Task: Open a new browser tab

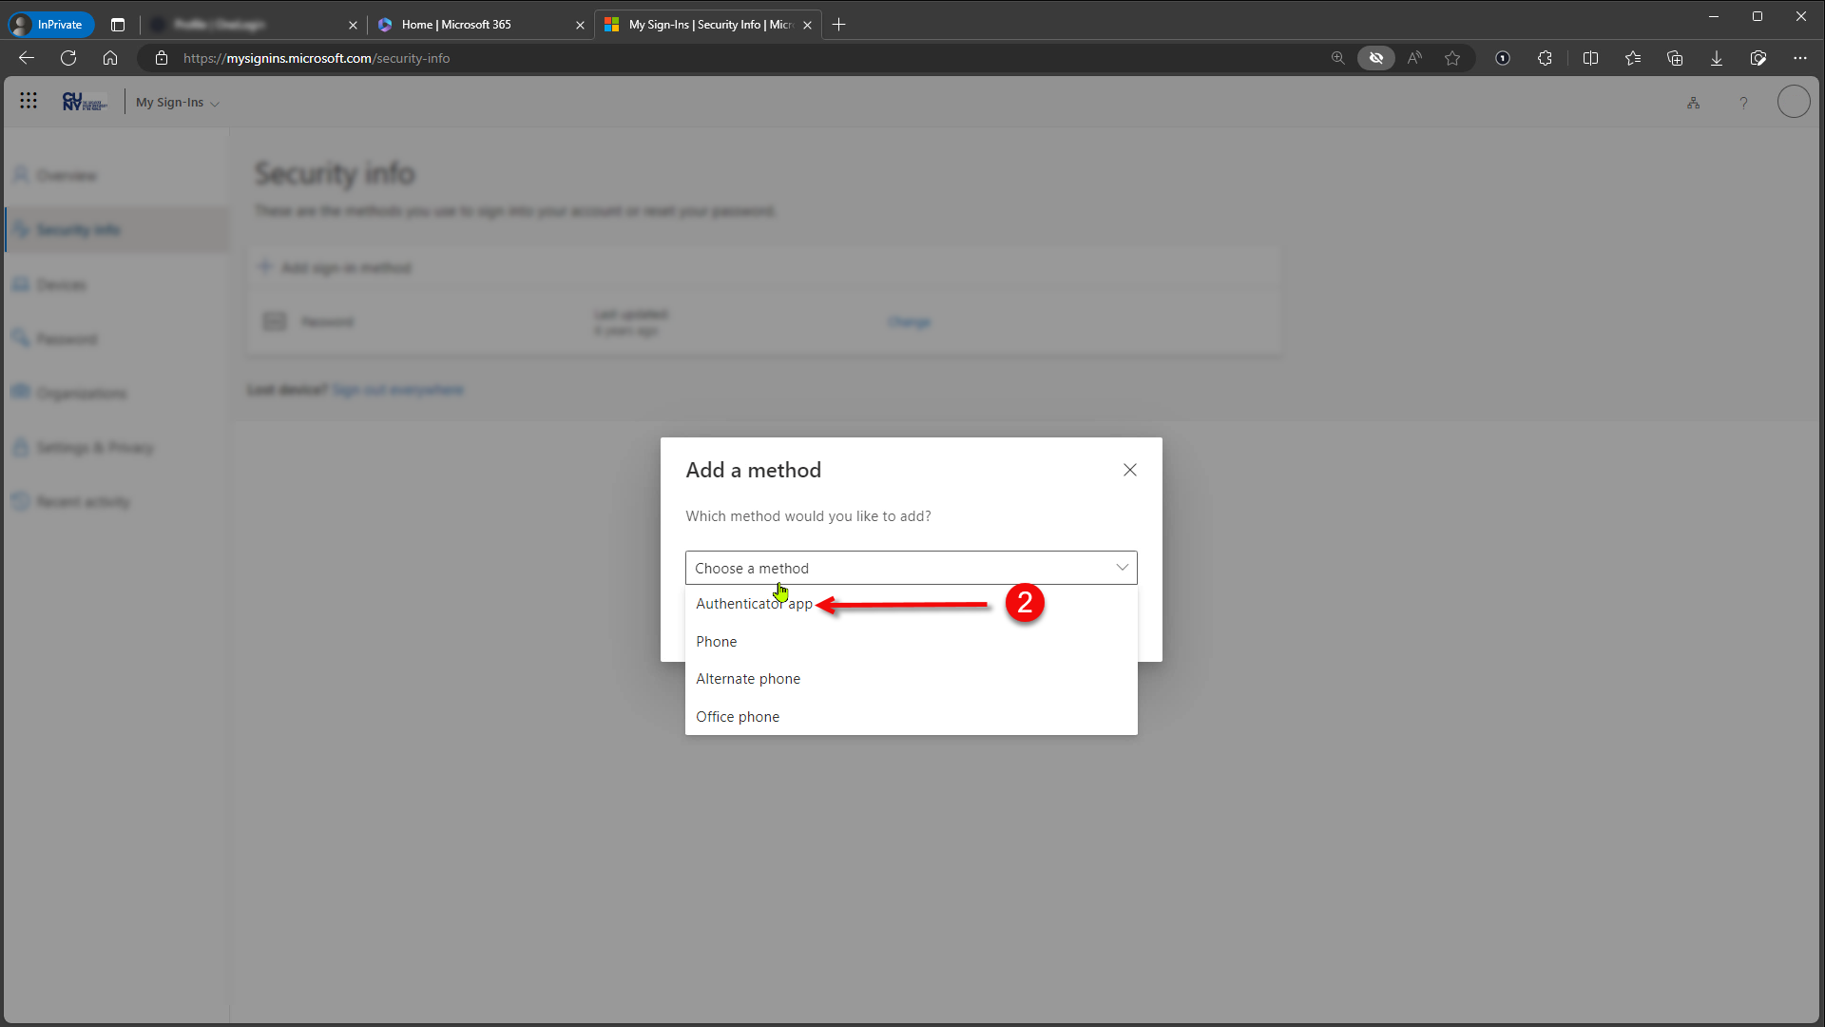Action: (839, 25)
